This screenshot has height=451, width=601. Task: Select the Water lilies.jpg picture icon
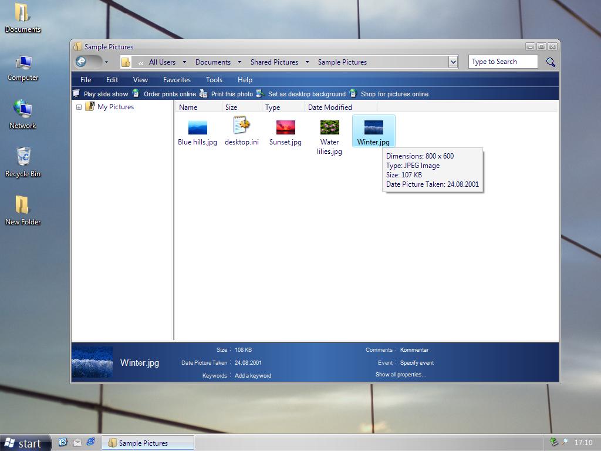pyautogui.click(x=329, y=127)
